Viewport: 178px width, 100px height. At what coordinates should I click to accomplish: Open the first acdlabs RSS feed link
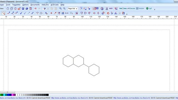[13, 98]
